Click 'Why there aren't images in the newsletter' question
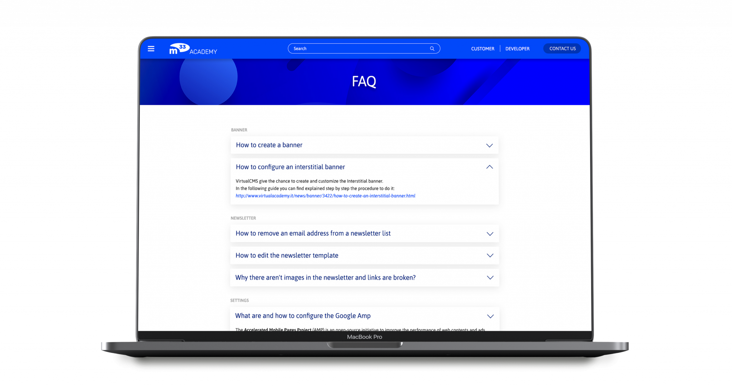Image resolution: width=732 pixels, height=387 pixels. [325, 278]
